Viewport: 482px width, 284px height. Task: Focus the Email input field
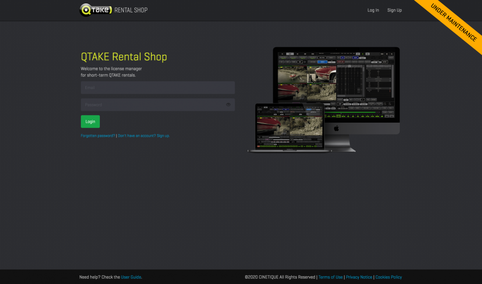[x=158, y=88]
